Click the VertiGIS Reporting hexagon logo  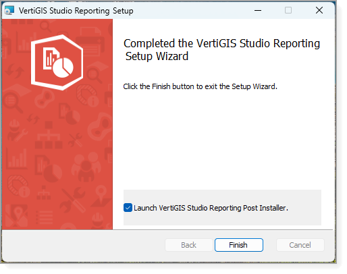tap(57, 62)
